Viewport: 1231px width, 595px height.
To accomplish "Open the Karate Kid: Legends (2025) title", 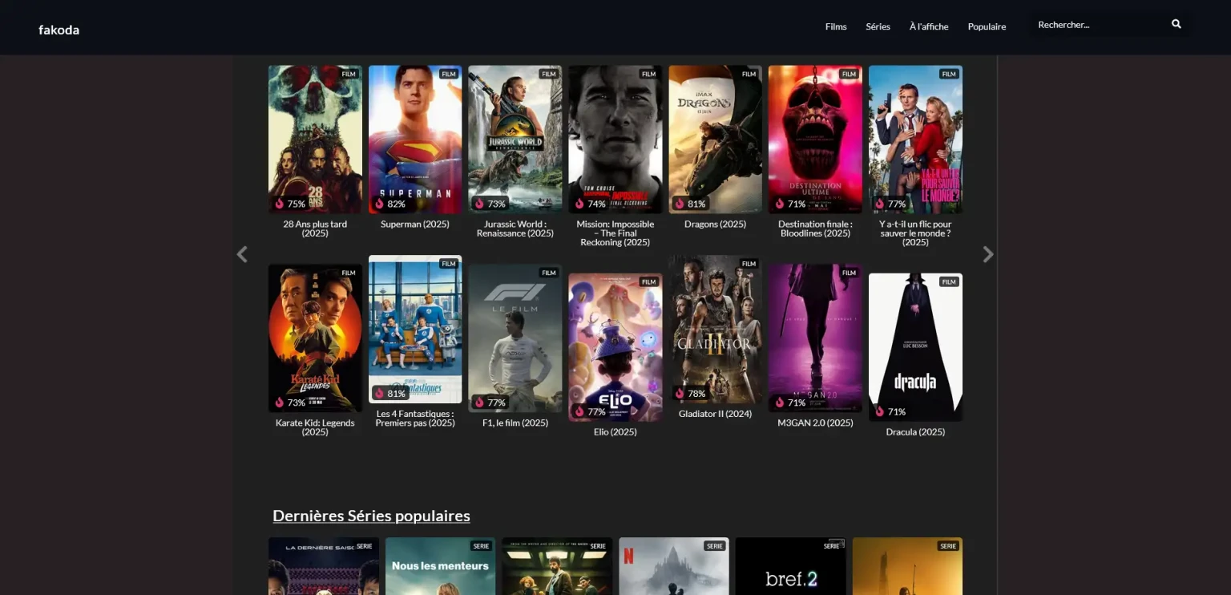I will click(315, 427).
